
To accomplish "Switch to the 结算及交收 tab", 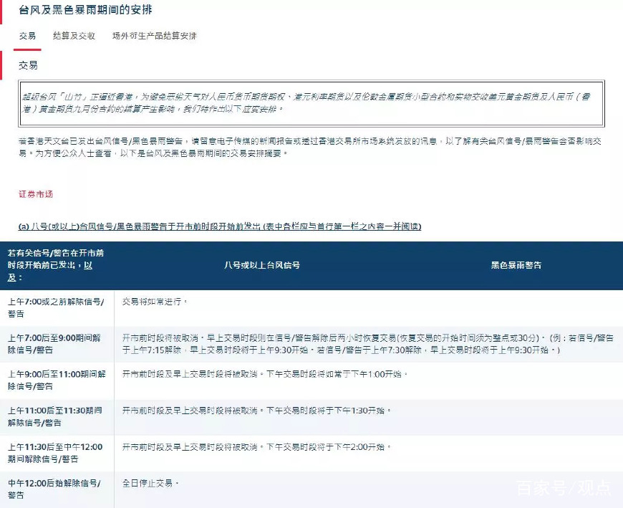I will (x=74, y=35).
